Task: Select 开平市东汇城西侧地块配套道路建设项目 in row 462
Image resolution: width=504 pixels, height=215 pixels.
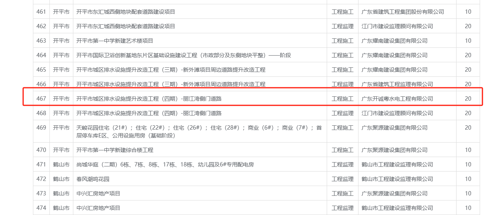Action: 126,26
